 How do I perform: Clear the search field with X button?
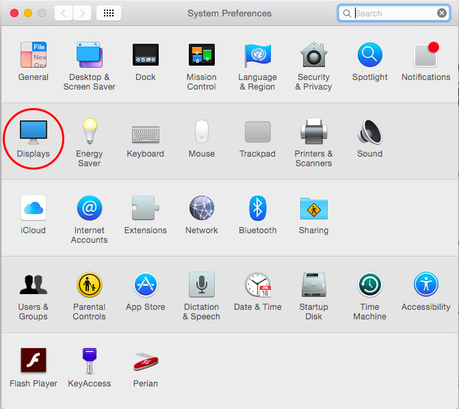pos(442,13)
